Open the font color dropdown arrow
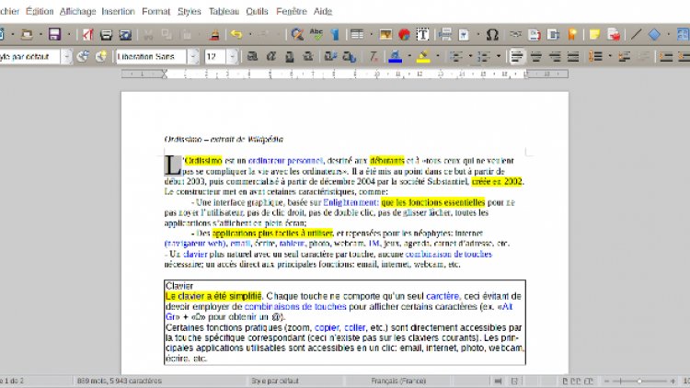Image resolution: width=690 pixels, height=388 pixels. [409, 56]
